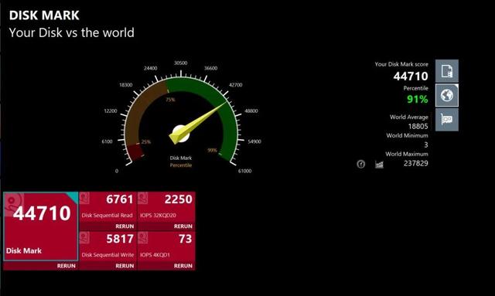Screen dimensions: 495x296
Task: Click disk icon in IOPS 4KQD1 tile
Action: [x=143, y=238]
